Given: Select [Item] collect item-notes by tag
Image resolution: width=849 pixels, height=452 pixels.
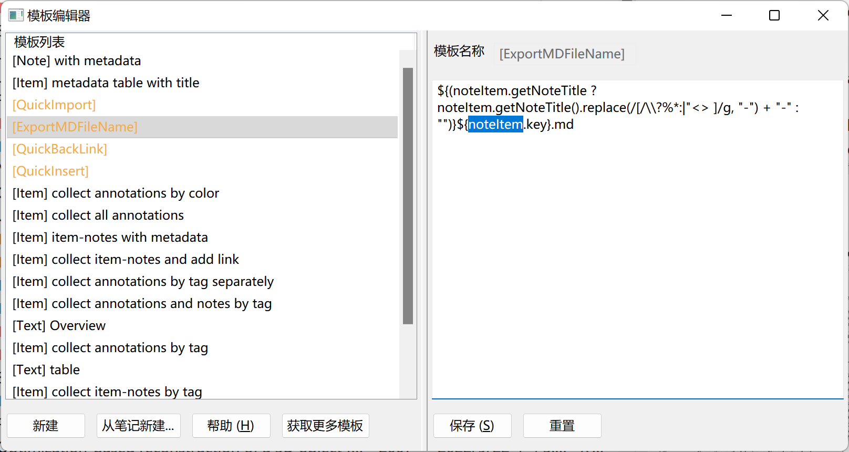Looking at the screenshot, I should click(106, 392).
